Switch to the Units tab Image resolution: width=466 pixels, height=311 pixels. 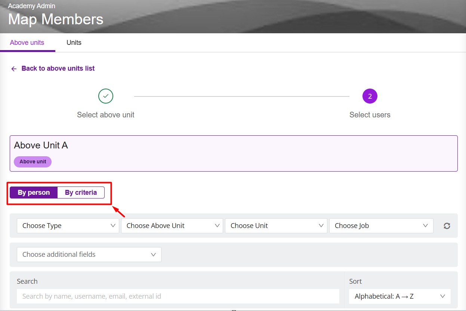pyautogui.click(x=74, y=42)
